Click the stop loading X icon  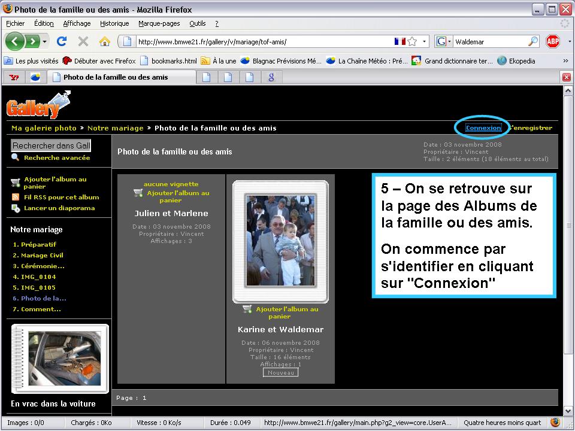point(83,41)
